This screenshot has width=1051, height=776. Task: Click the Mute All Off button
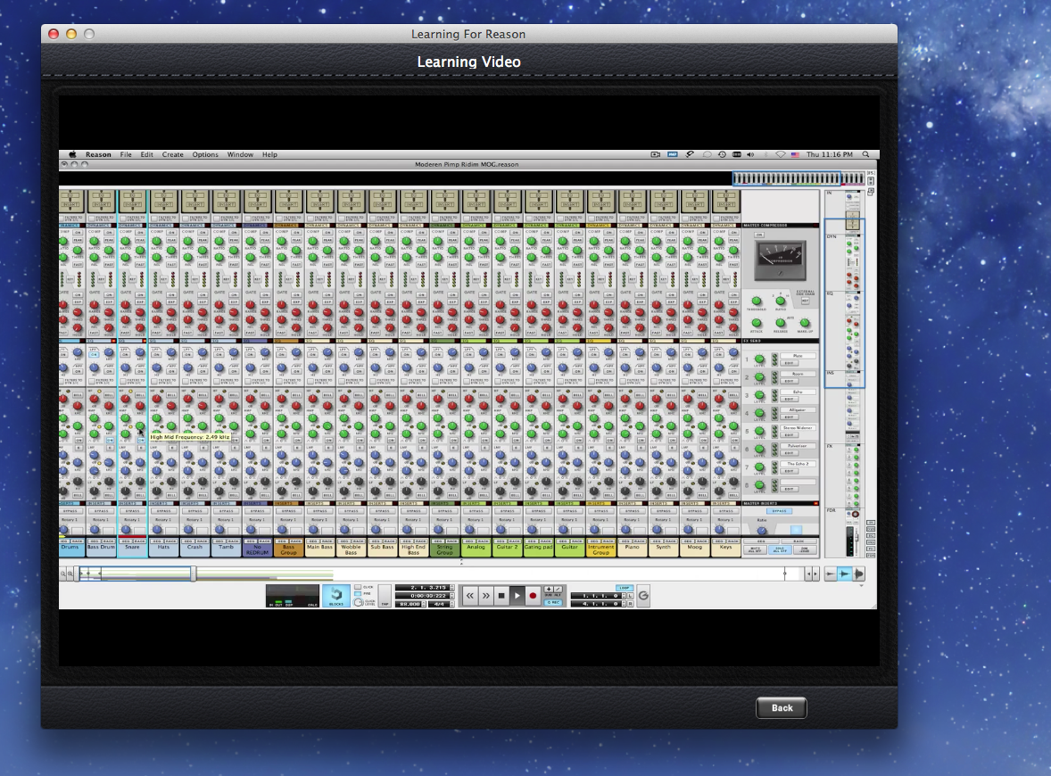756,549
